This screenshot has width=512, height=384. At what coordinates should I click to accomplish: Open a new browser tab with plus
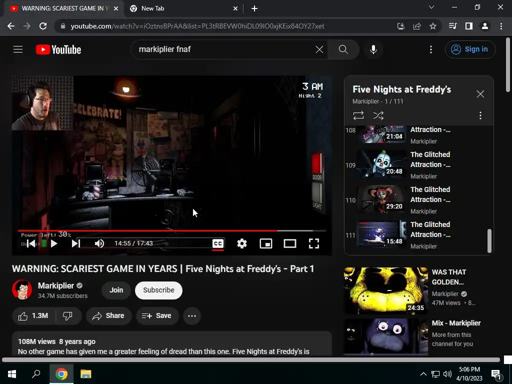click(x=254, y=8)
